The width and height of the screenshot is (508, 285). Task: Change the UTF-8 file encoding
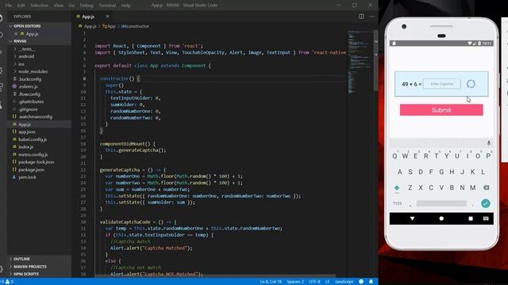coord(314,282)
